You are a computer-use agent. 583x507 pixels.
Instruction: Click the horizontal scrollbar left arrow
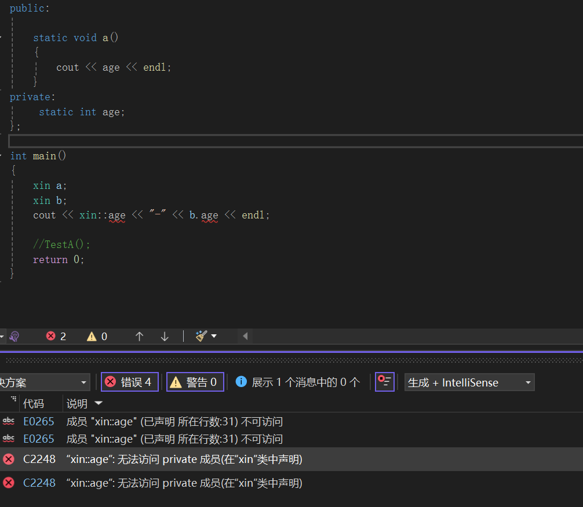click(x=245, y=336)
